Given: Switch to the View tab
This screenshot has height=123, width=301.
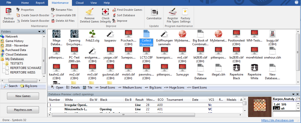Looking at the screenshot, I should (93, 3).
